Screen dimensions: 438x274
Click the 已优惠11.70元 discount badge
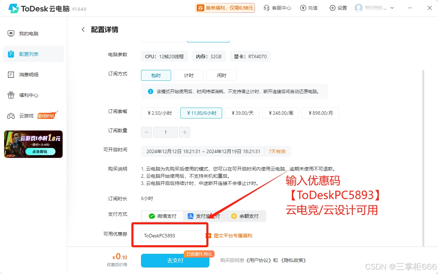199,254
